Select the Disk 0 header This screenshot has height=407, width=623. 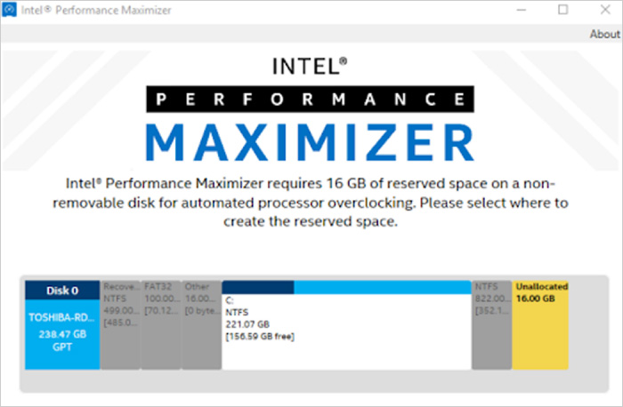[x=62, y=290]
